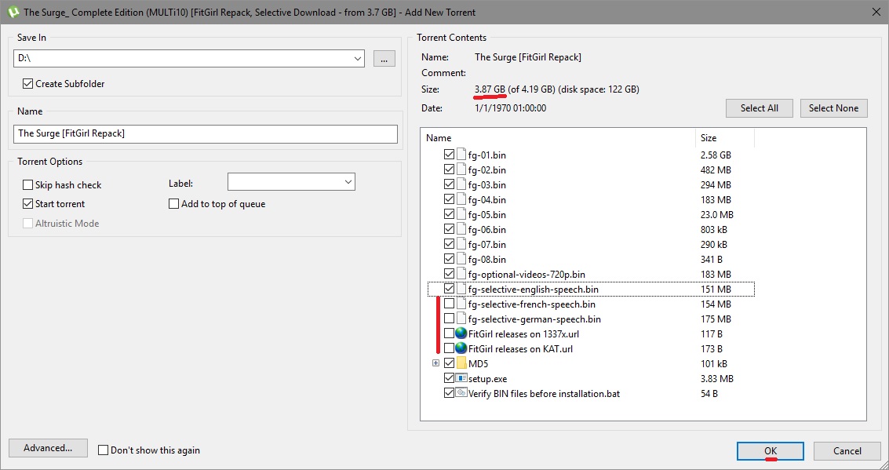This screenshot has width=889, height=470.
Task: Open the Advanced settings
Action: point(48,448)
